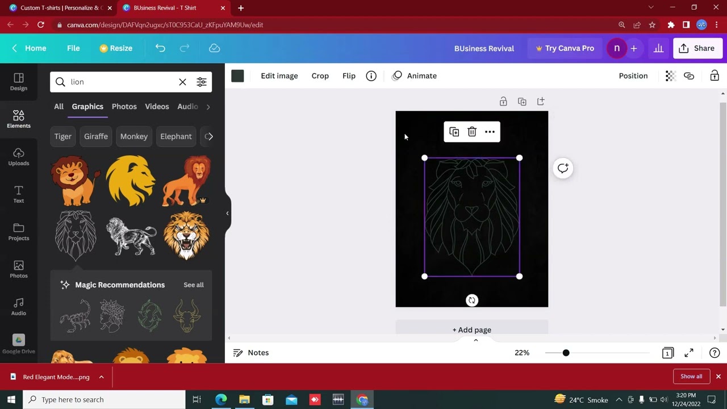Show hidden system tray icons
Viewport: 727px width, 409px height.
coord(619,399)
